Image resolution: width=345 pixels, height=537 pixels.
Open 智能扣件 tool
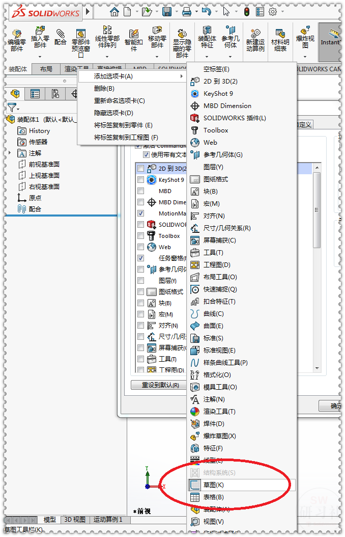point(134,40)
